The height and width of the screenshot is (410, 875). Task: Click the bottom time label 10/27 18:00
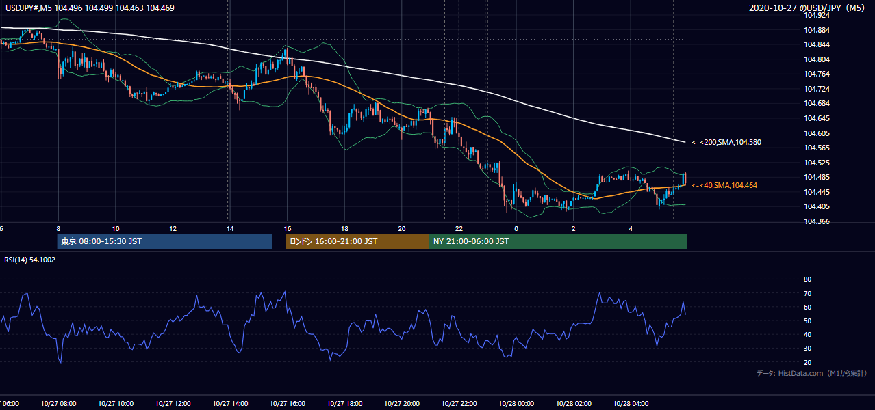(344, 403)
